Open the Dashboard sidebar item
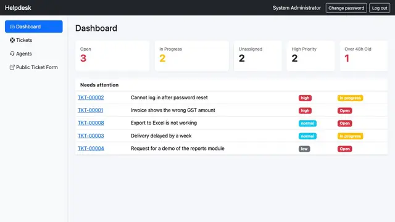The width and height of the screenshot is (395, 222). pyautogui.click(x=34, y=27)
